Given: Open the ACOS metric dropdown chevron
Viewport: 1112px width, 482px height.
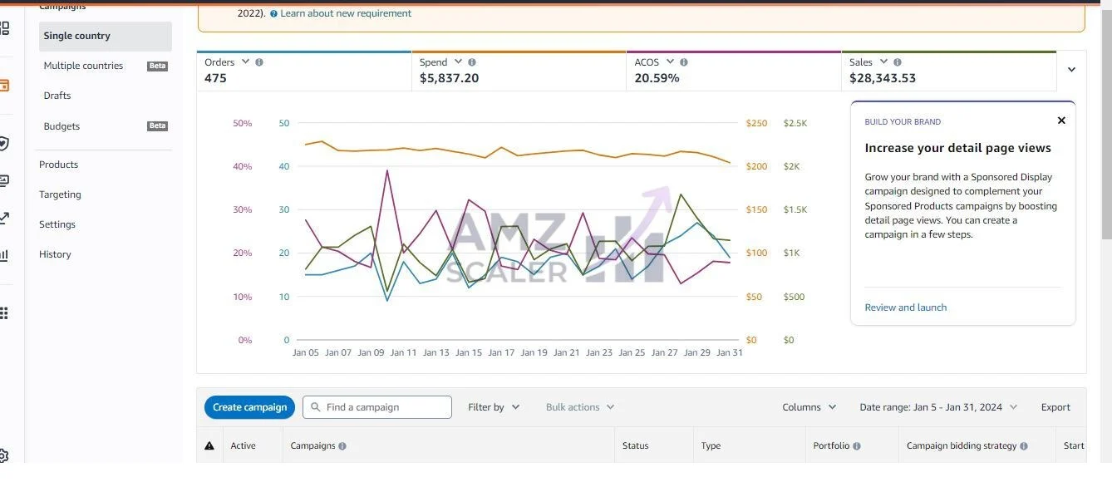Looking at the screenshot, I should [x=669, y=62].
